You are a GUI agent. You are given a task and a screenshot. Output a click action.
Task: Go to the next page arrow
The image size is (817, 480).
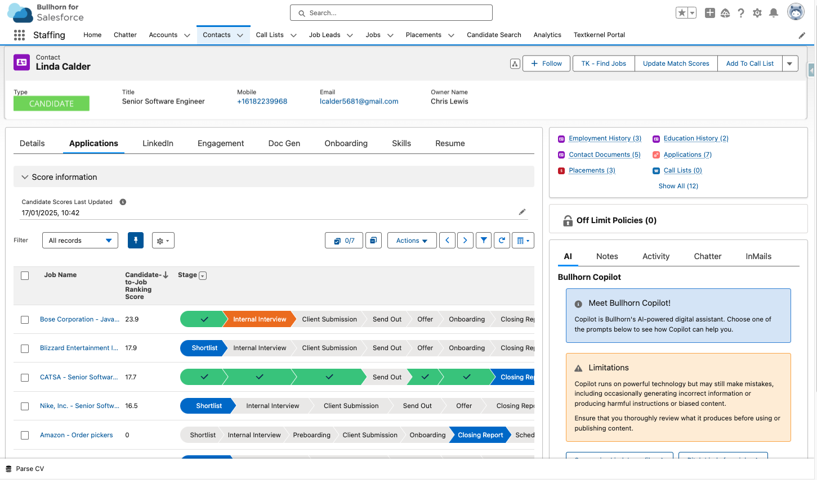pos(465,241)
